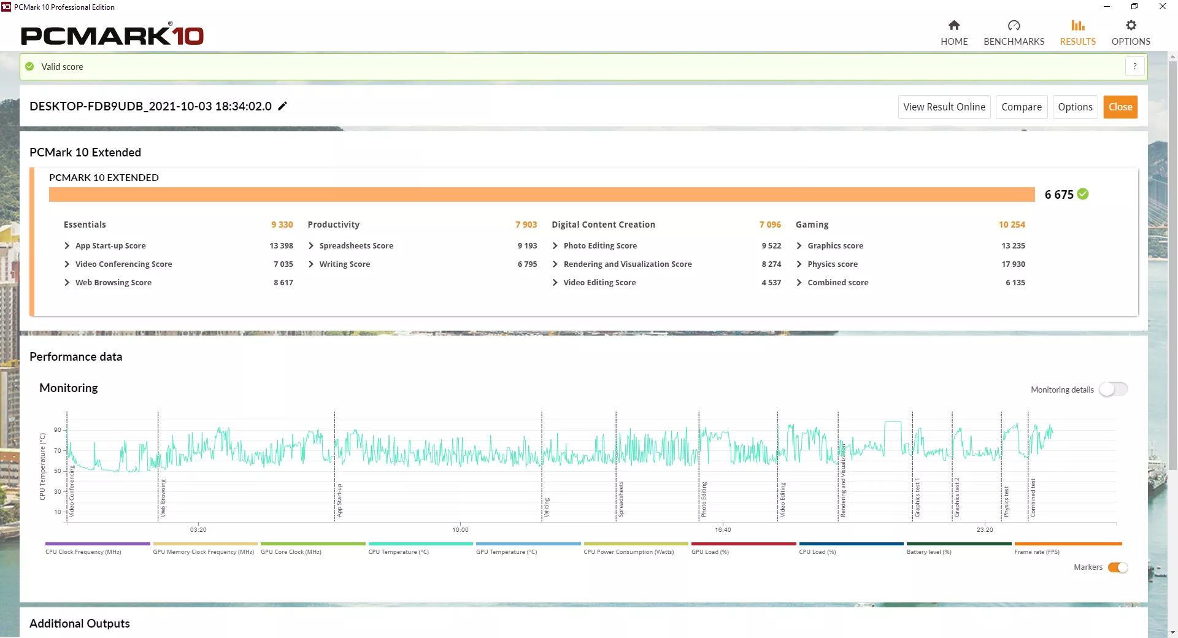Screen dimensions: 1178x638
Task: Expand Physics score details
Action: coord(799,264)
